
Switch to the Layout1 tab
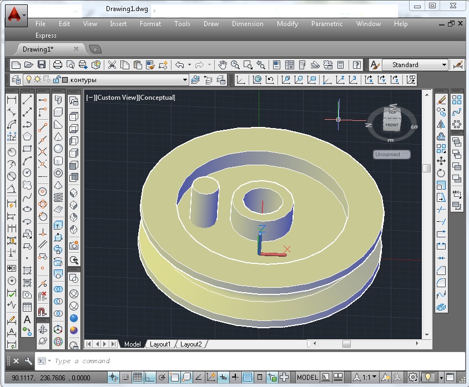[160, 344]
